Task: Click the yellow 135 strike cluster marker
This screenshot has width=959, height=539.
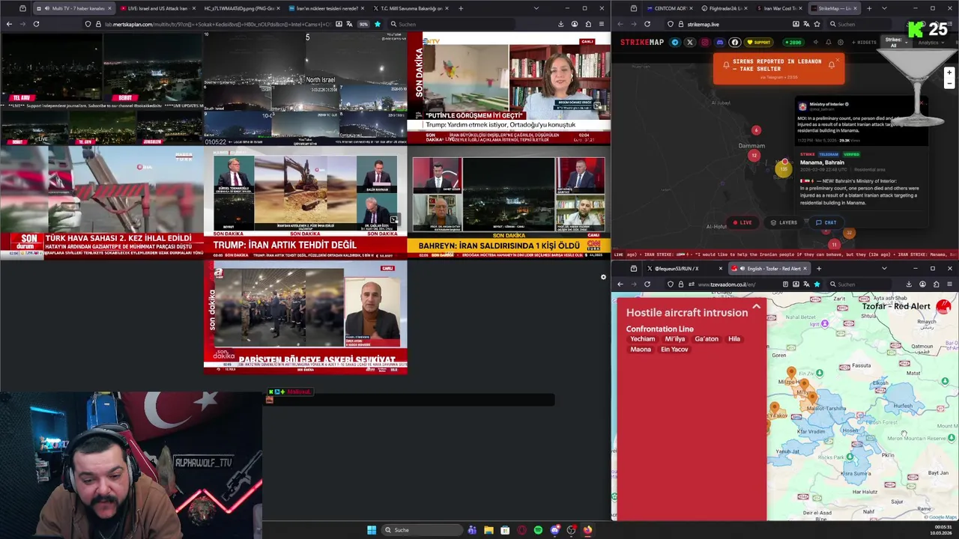Action: 783,169
